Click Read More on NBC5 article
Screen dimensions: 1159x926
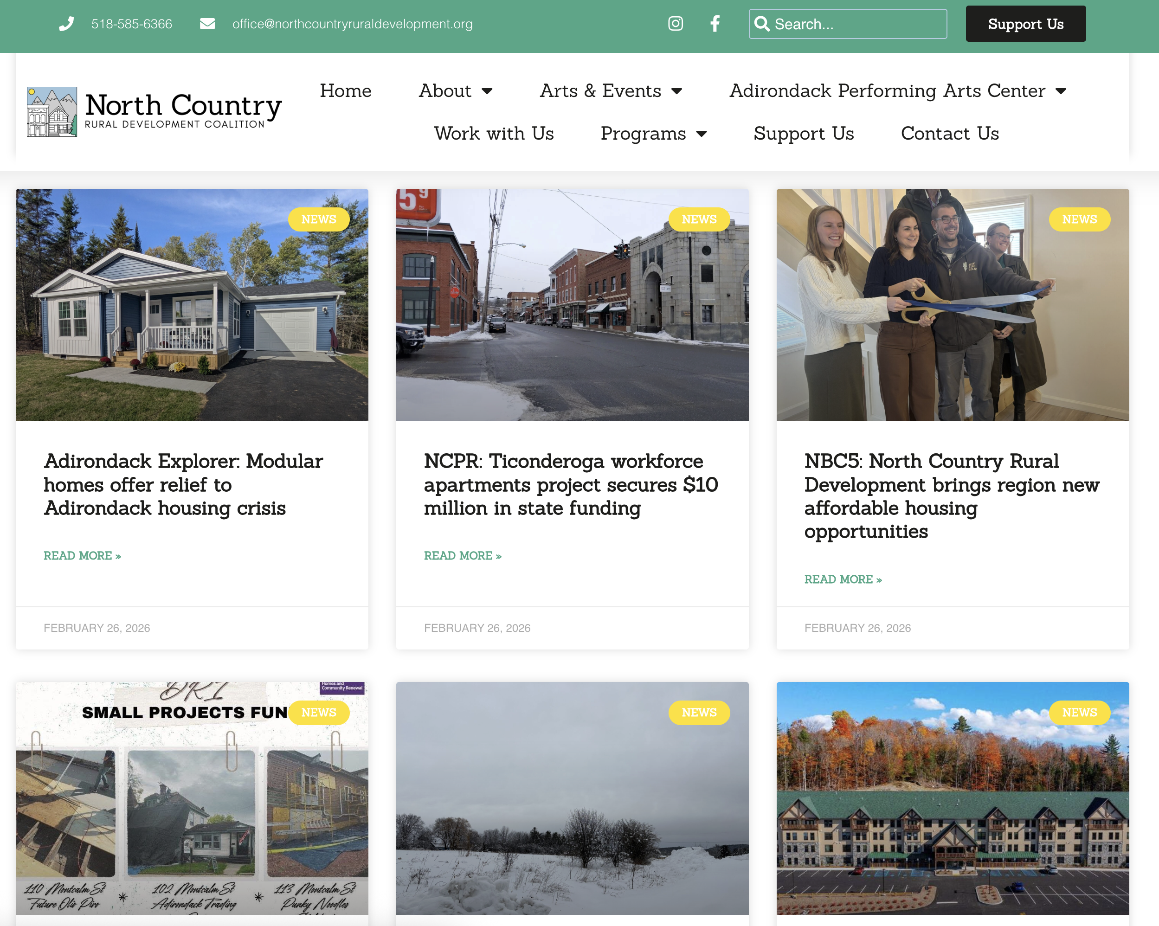click(843, 579)
